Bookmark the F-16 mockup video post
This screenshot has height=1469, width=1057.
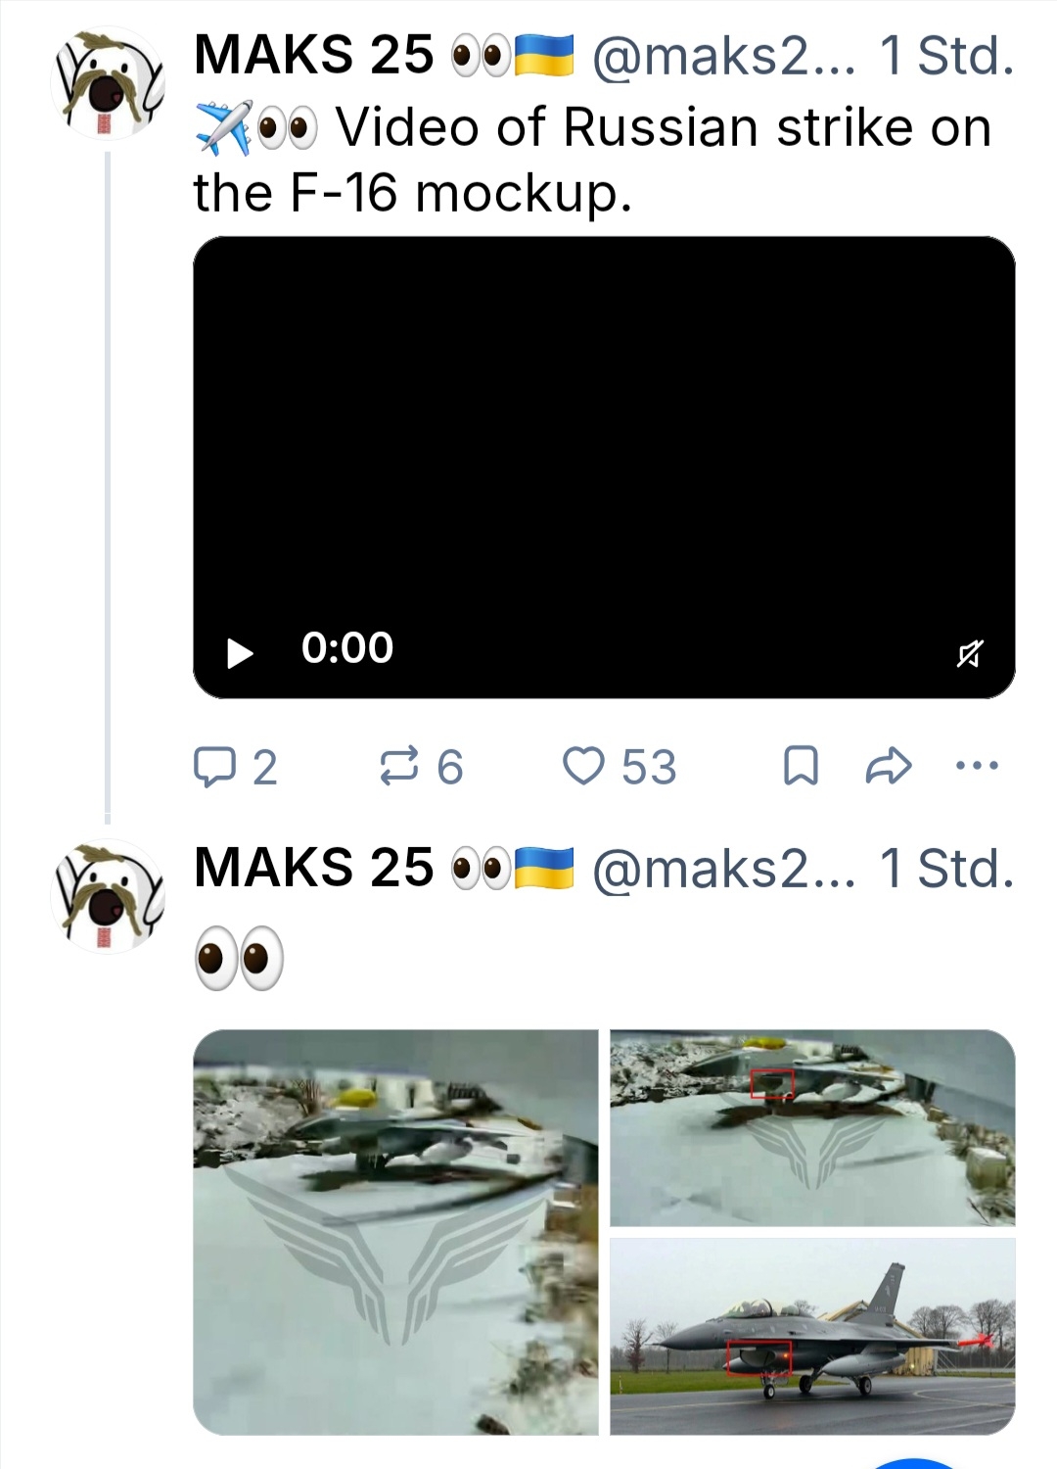(801, 766)
